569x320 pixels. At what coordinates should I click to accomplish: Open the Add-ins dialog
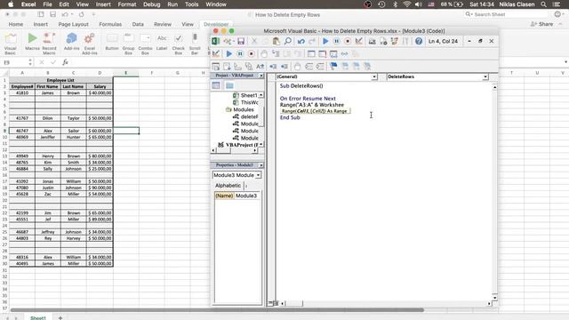71,42
